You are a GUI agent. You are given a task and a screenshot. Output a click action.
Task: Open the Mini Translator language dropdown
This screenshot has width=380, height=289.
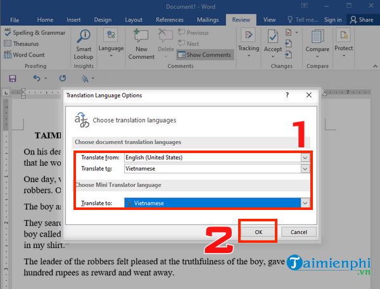[305, 203]
